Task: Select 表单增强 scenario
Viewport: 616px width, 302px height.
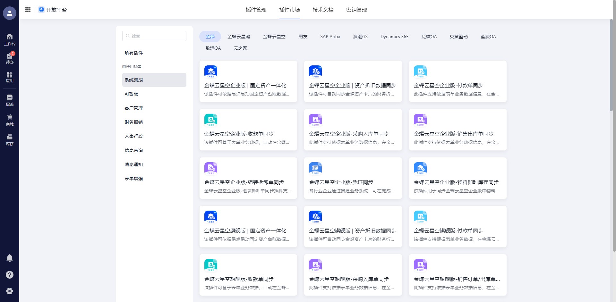Action: (x=154, y=179)
